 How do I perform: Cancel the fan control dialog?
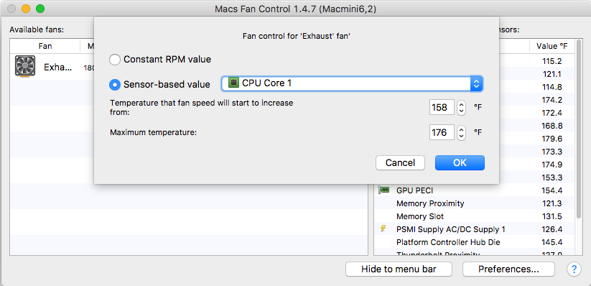pos(400,162)
